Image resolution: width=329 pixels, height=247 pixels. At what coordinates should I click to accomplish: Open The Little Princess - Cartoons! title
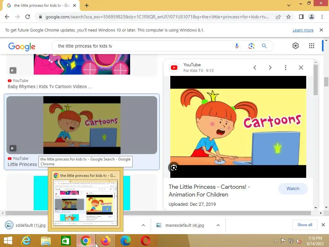pyautogui.click(x=209, y=191)
